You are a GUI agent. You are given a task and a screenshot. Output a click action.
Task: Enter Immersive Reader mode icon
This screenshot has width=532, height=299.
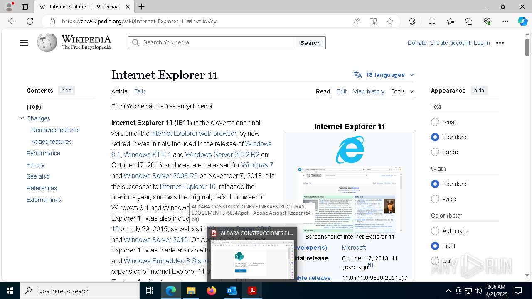pyautogui.click(x=373, y=21)
